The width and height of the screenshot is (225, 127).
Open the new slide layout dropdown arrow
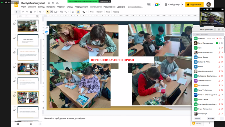click(x=19, y=12)
